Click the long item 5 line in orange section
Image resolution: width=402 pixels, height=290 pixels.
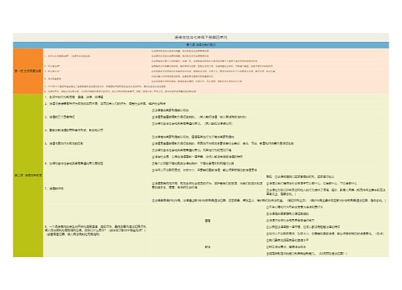pos(105,86)
